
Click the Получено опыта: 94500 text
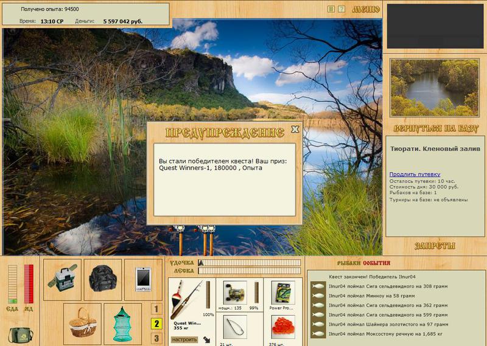50,9
